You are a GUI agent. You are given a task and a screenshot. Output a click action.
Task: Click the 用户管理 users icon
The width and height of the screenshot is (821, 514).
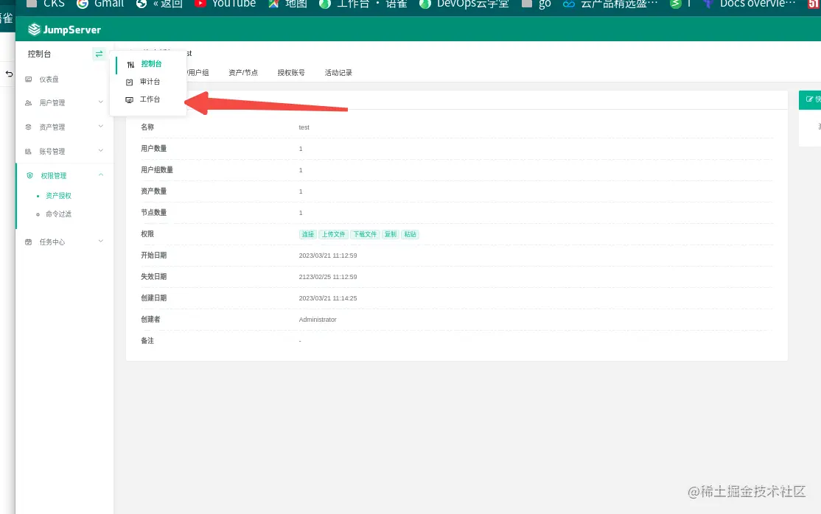click(x=28, y=103)
